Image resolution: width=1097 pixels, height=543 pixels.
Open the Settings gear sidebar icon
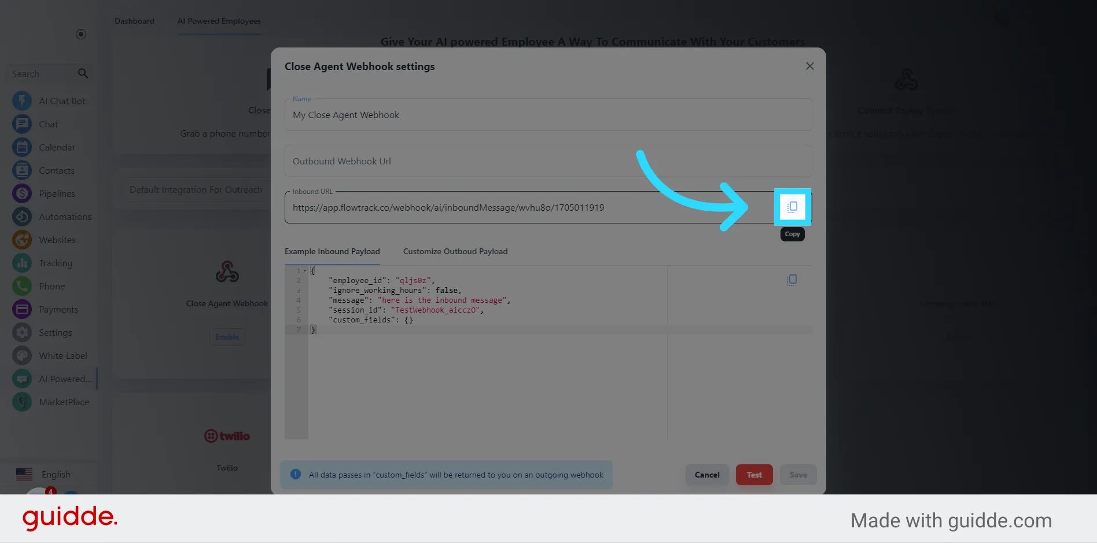pos(22,332)
